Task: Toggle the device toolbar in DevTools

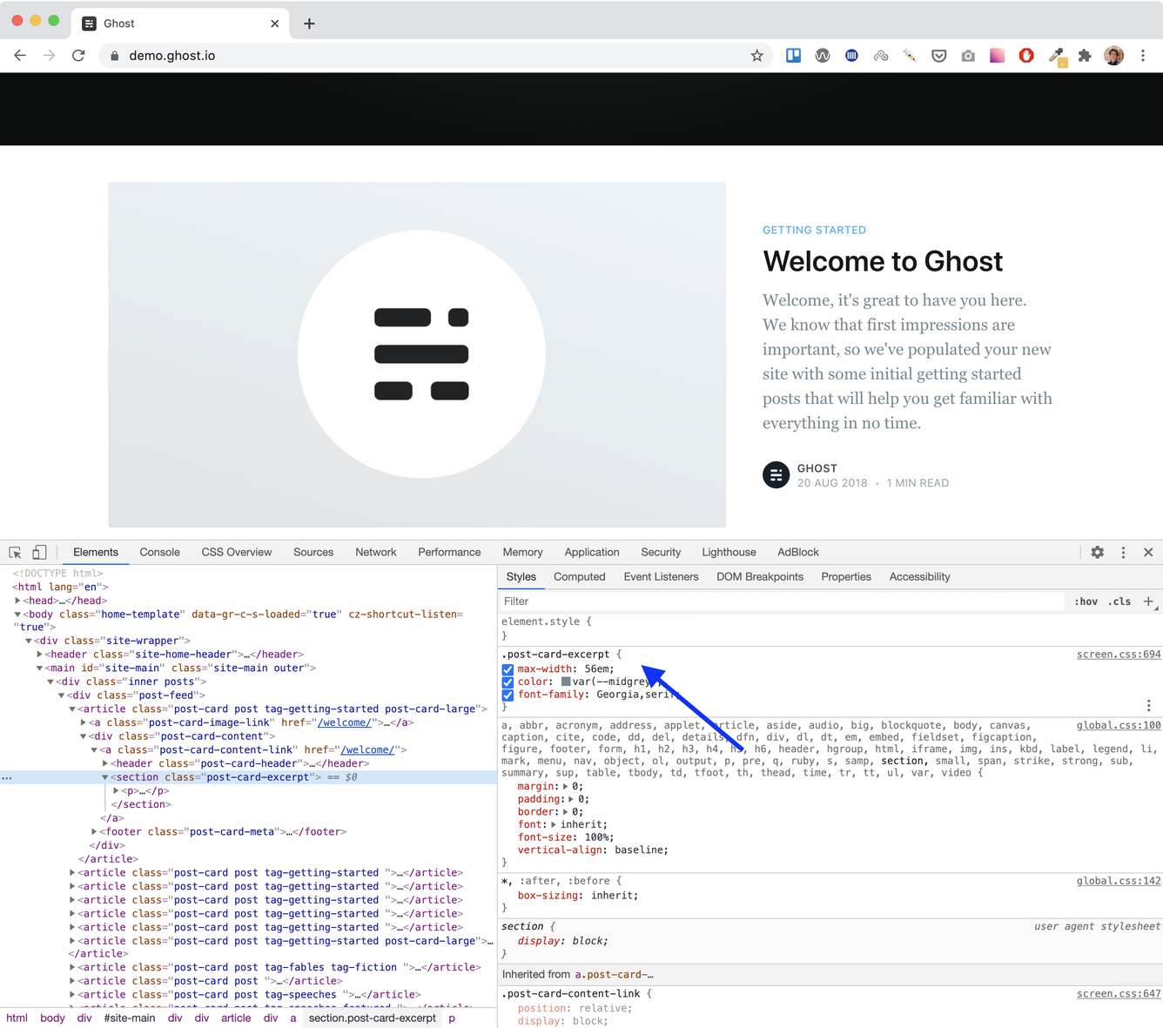Action: click(x=39, y=553)
